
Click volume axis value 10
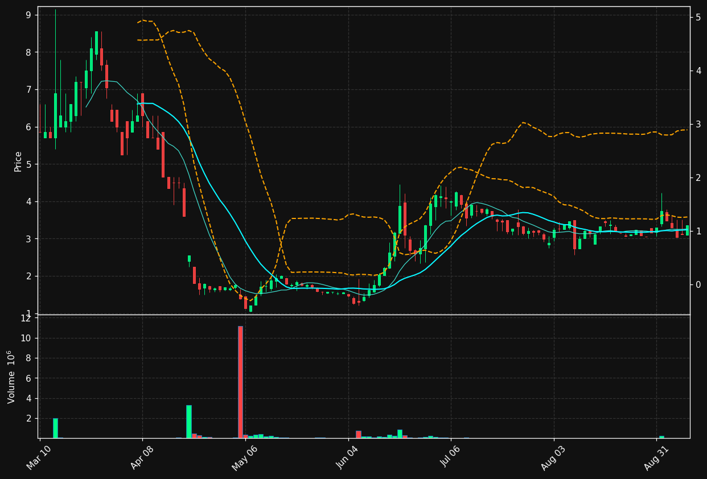click(26, 338)
